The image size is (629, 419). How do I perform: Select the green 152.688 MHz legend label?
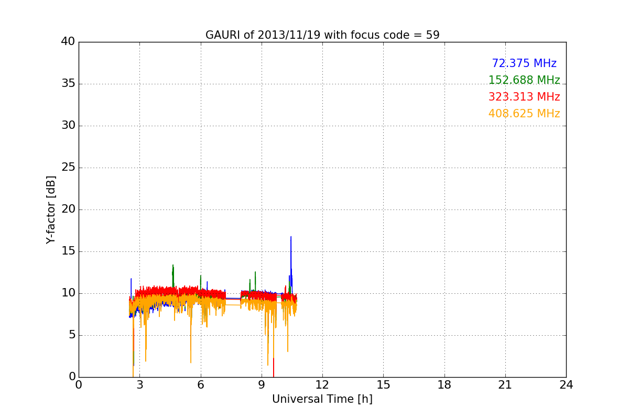click(x=524, y=80)
